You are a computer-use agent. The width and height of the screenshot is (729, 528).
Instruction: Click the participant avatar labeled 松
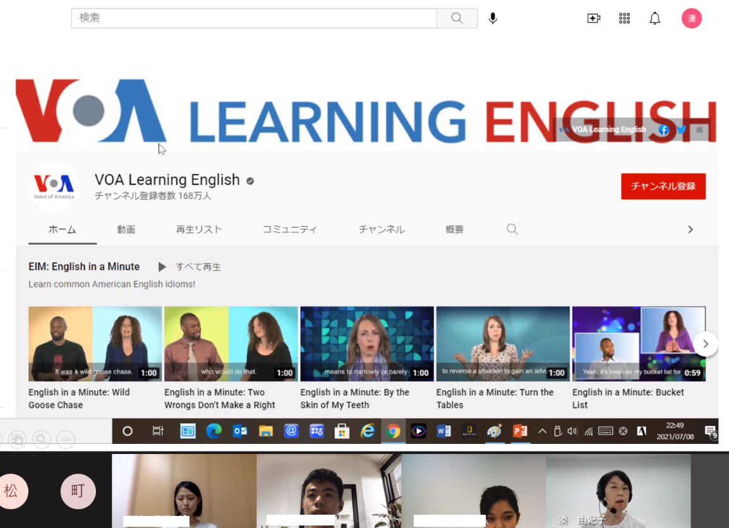11,491
